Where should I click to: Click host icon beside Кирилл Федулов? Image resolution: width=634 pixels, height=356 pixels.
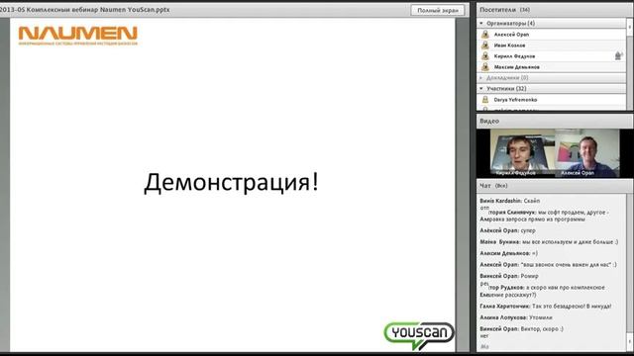(485, 56)
